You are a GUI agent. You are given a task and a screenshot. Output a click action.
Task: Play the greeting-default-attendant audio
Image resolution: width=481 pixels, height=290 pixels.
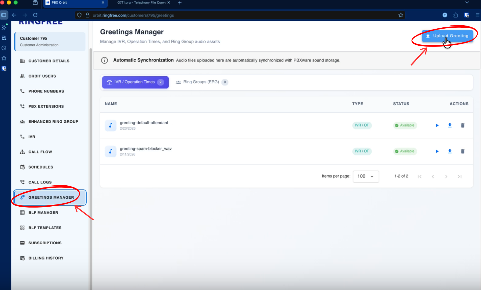pyautogui.click(x=437, y=125)
